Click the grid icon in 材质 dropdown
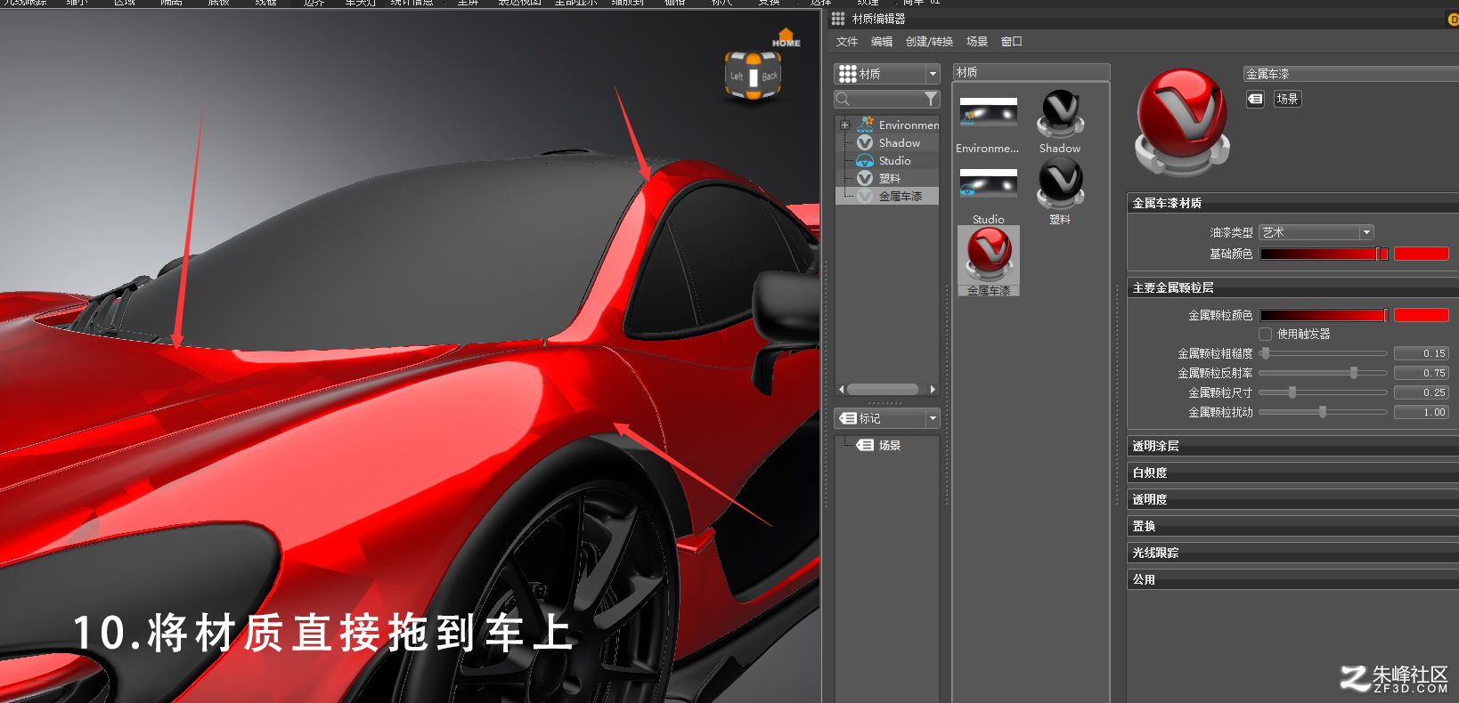 click(x=847, y=73)
